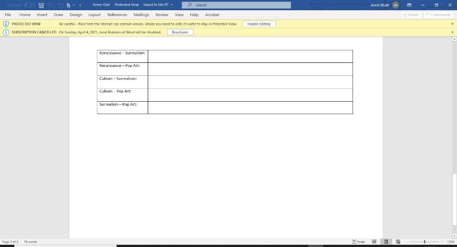
Task: Click the Page 3 of 3 status indicator
Action: coord(10,242)
